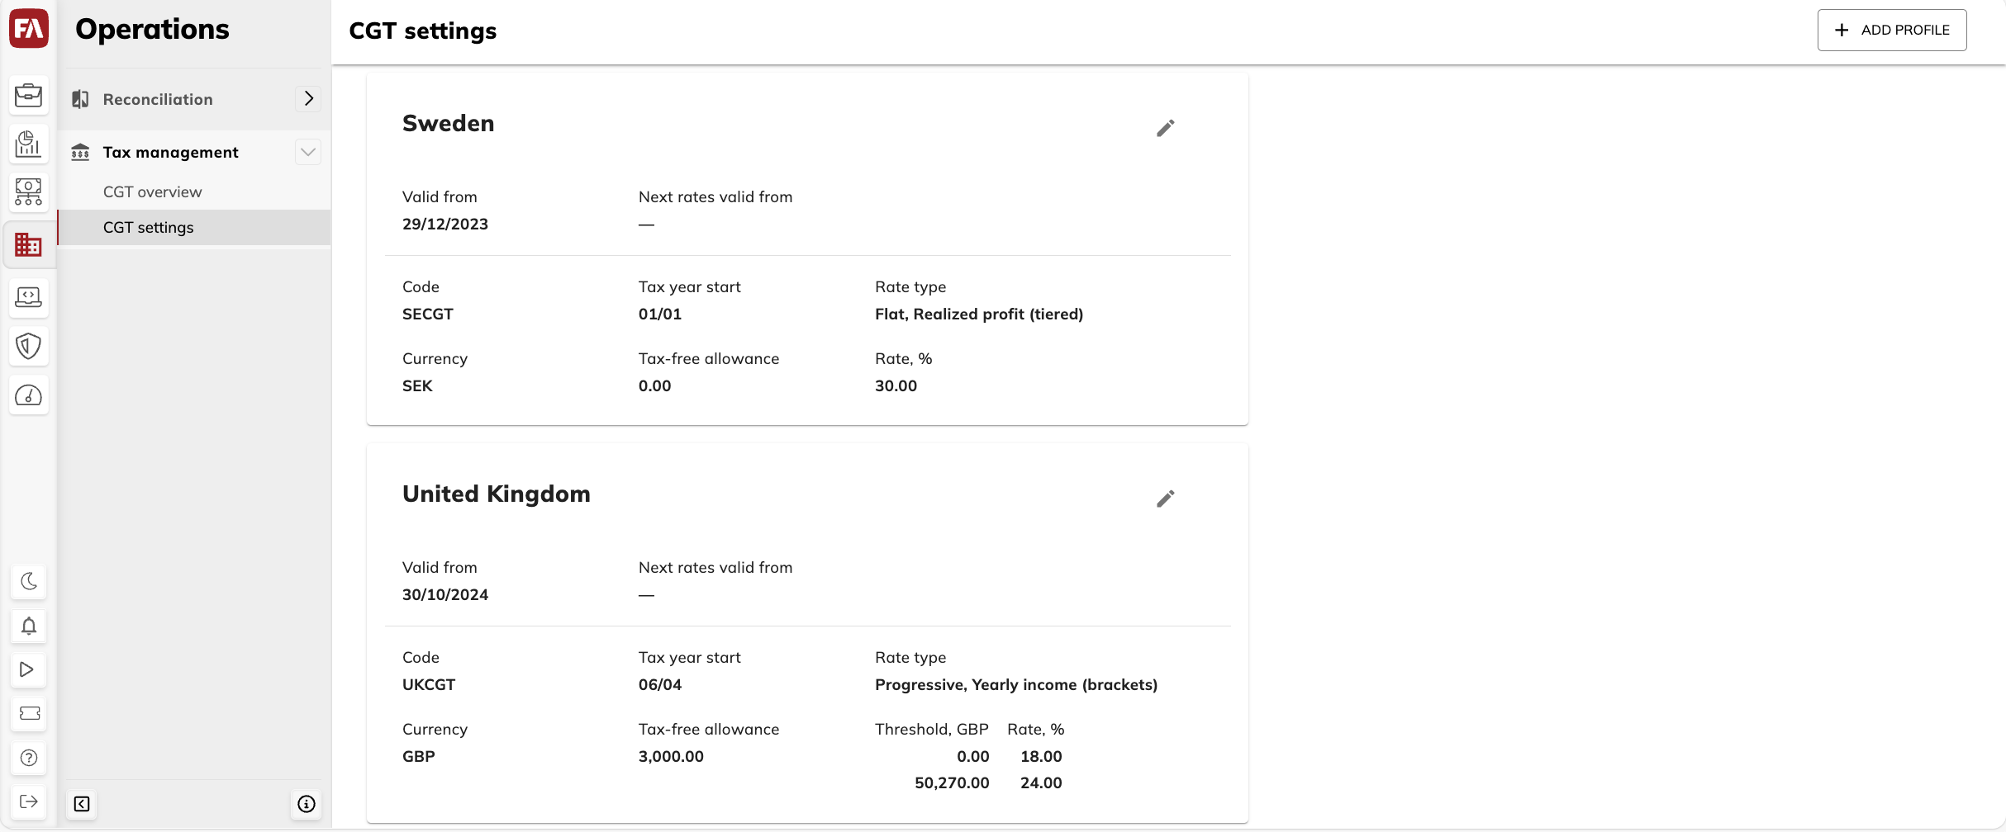This screenshot has width=2006, height=832.
Task: Edit the Sweden CGT profile
Action: click(1165, 128)
